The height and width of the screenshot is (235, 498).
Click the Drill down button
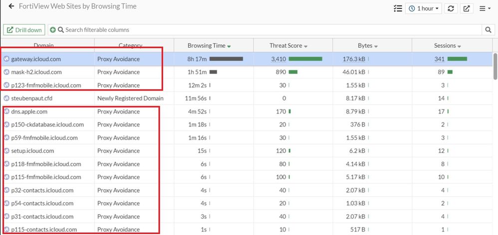point(24,30)
